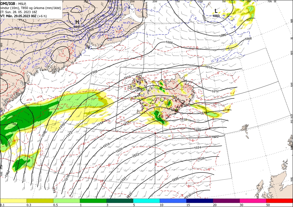The height and width of the screenshot is (207, 293).
Task: Click the "35W" longitude label at top
Action: pyautogui.click(x=86, y=1)
